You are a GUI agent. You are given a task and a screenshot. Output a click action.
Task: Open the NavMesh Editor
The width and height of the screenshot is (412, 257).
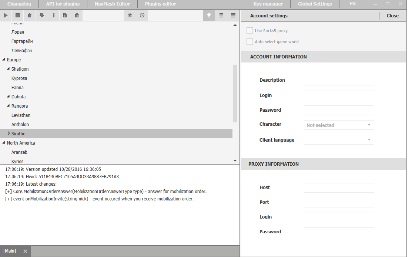click(112, 4)
